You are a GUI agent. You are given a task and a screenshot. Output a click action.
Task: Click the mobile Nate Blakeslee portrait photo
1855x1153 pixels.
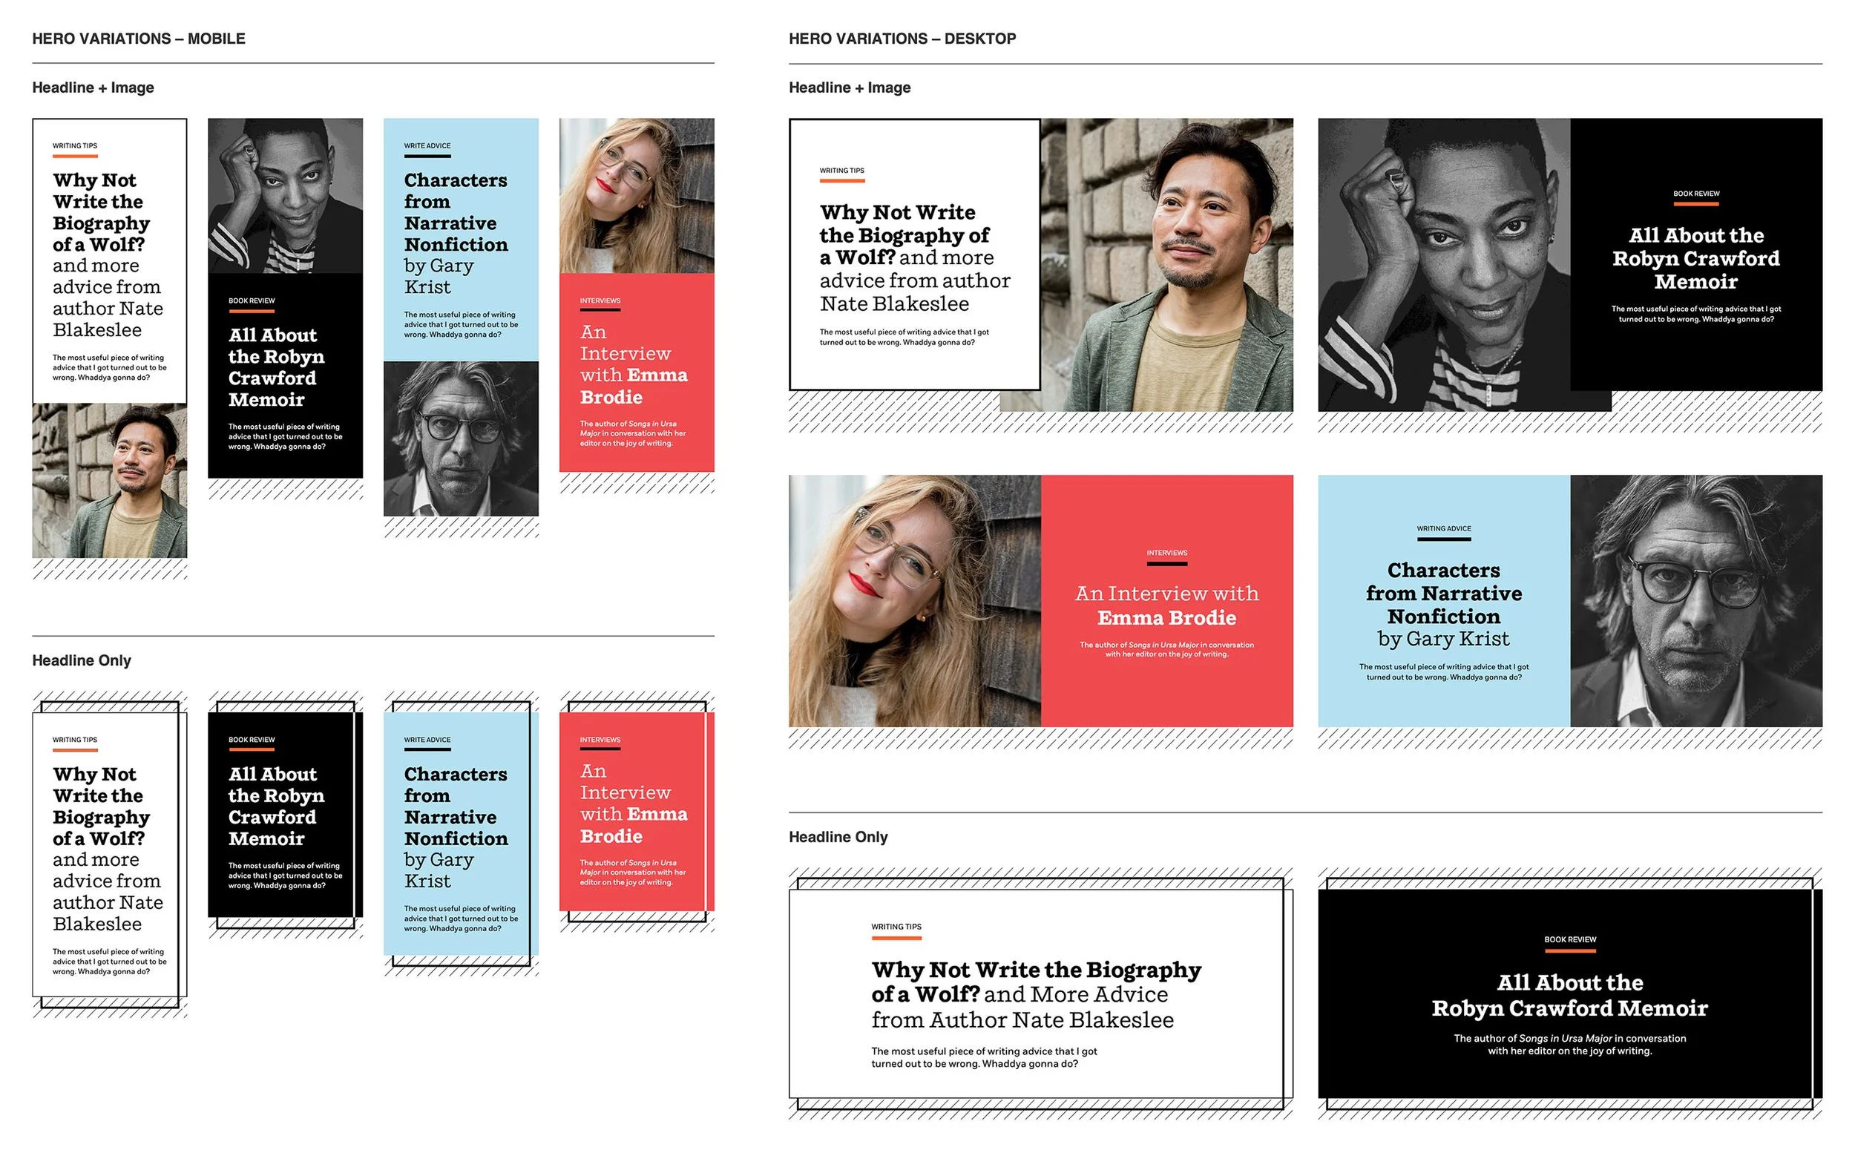pyautogui.click(x=110, y=482)
